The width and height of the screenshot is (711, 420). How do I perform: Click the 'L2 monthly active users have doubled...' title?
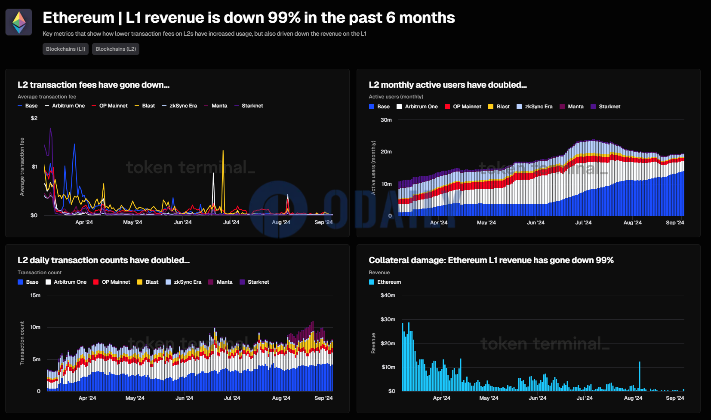click(x=448, y=85)
